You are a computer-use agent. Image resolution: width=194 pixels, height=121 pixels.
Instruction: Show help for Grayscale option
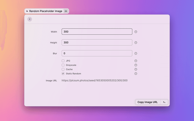[136, 65]
